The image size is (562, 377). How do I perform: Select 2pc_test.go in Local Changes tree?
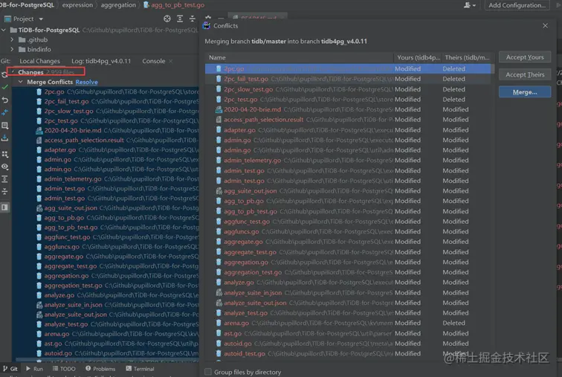[106, 120]
